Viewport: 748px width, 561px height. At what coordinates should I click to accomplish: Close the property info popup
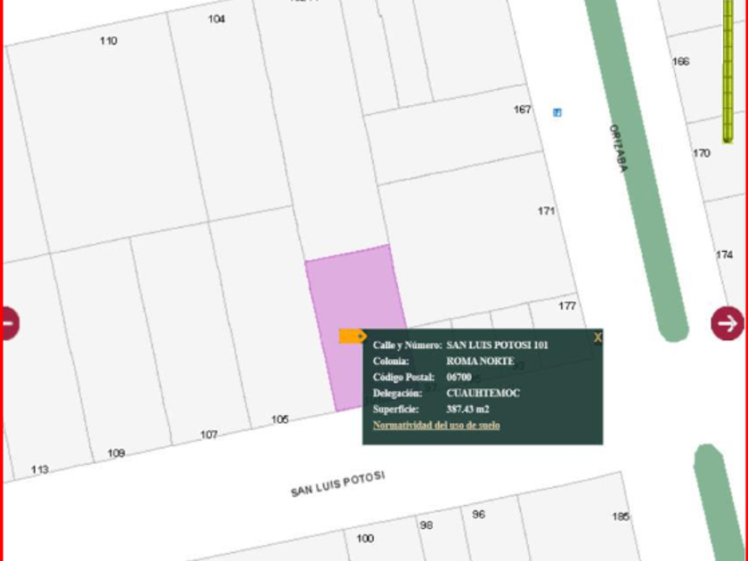tap(598, 337)
